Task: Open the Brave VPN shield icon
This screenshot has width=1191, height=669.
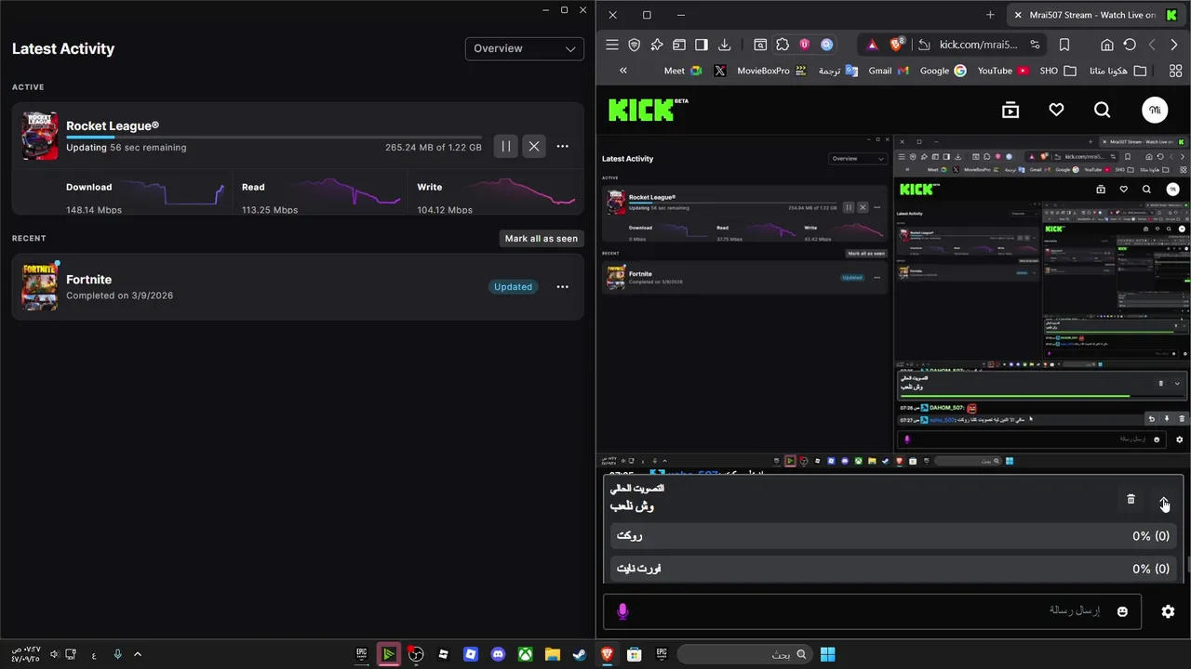Action: (x=635, y=45)
